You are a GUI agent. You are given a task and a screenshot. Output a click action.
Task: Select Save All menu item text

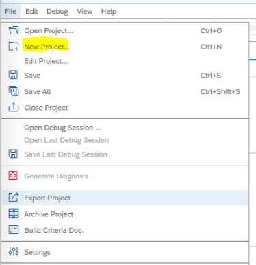38,91
